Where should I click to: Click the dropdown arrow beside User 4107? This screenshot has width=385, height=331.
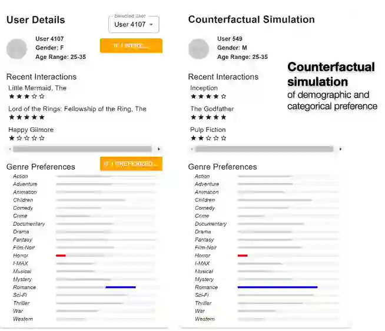pyautogui.click(x=151, y=25)
